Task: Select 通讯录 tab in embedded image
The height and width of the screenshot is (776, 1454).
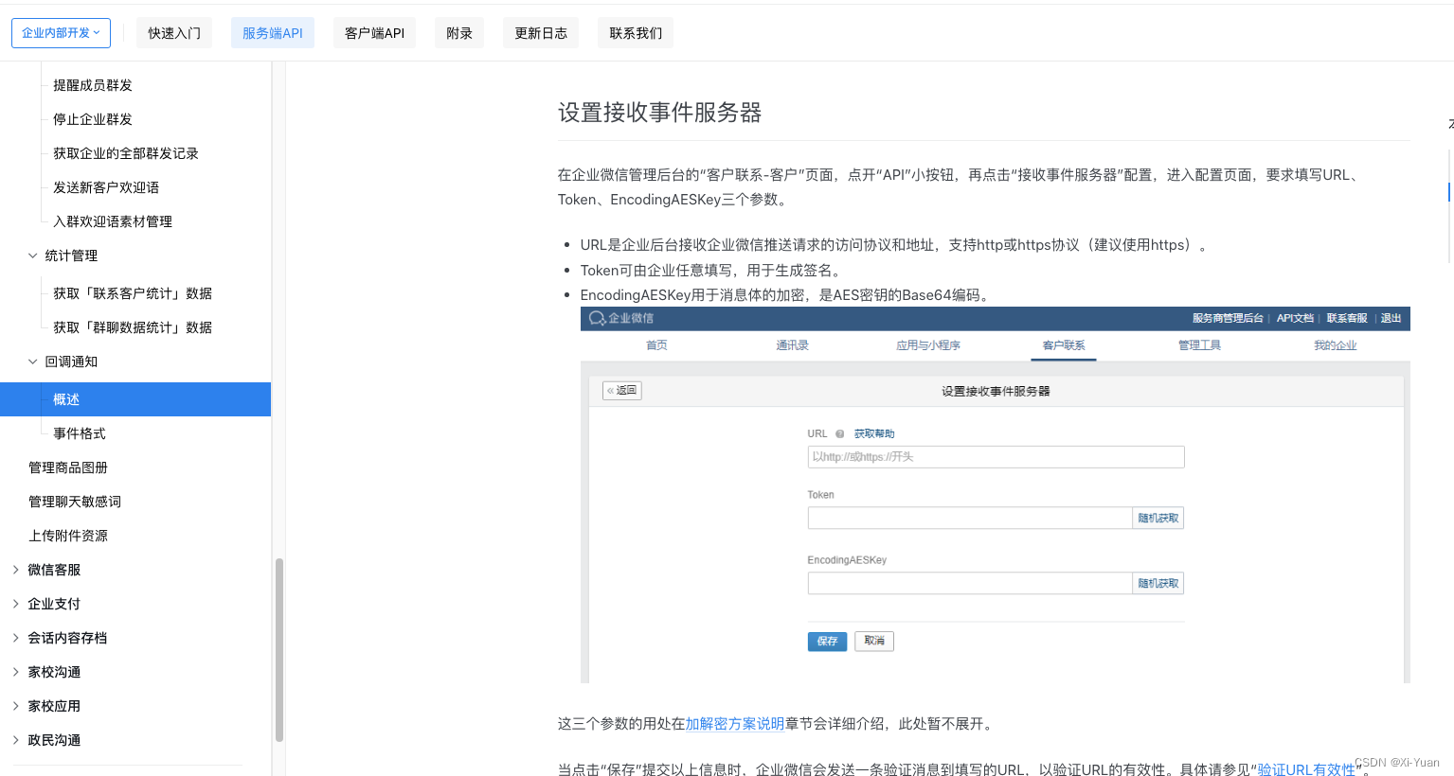Action: 792,345
